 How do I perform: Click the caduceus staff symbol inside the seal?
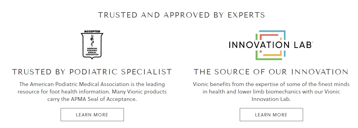point(92,40)
